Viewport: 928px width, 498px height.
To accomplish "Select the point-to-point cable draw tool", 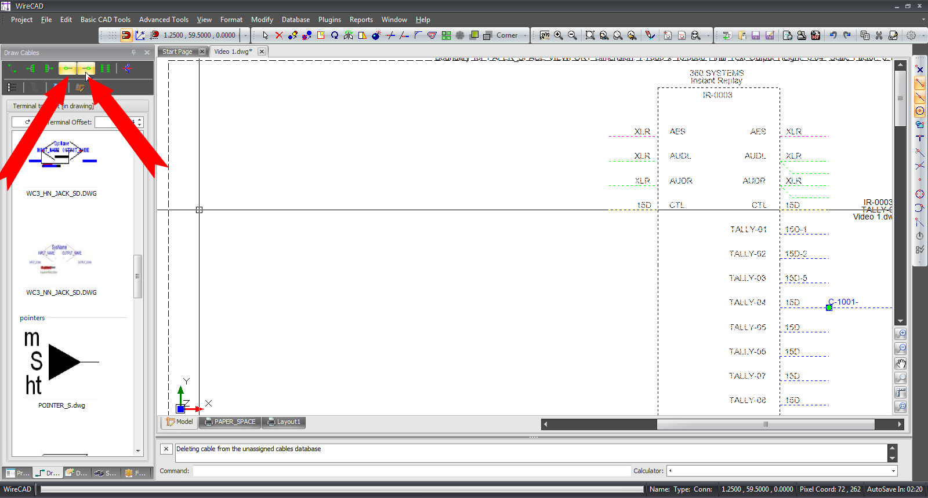I will click(12, 68).
